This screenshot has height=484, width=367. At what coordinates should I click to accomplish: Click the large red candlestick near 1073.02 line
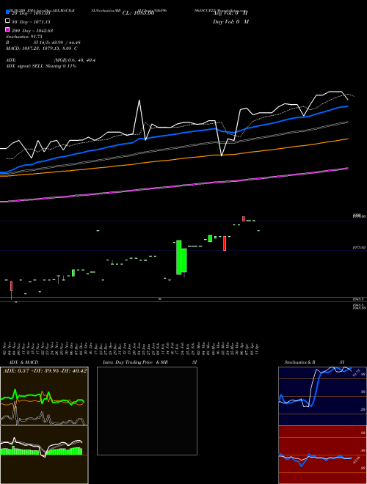225,243
